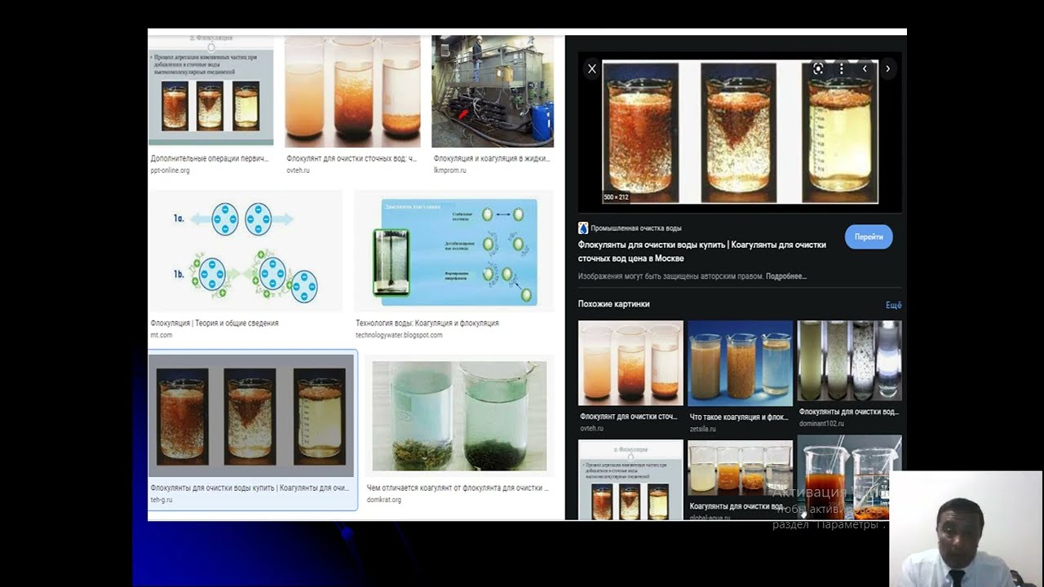Click Ещё next to Похожие картинки
The image size is (1044, 587).
[894, 305]
